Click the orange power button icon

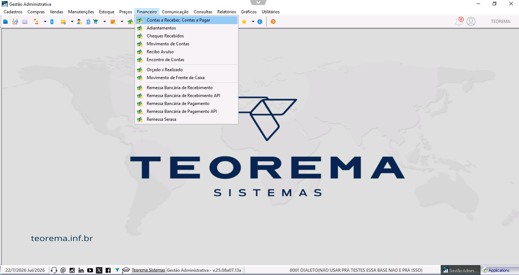point(273,22)
